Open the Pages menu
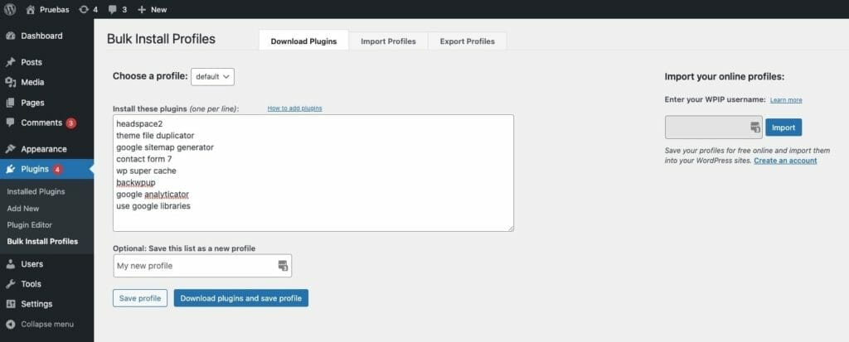This screenshot has height=342, width=849. tap(32, 103)
